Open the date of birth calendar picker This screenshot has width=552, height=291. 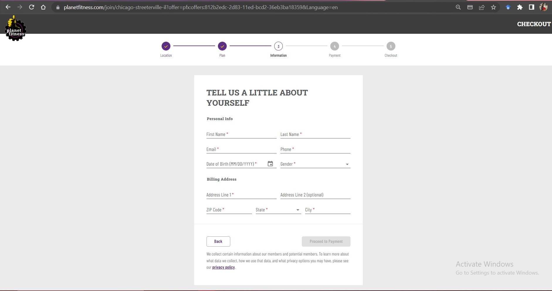point(270,164)
